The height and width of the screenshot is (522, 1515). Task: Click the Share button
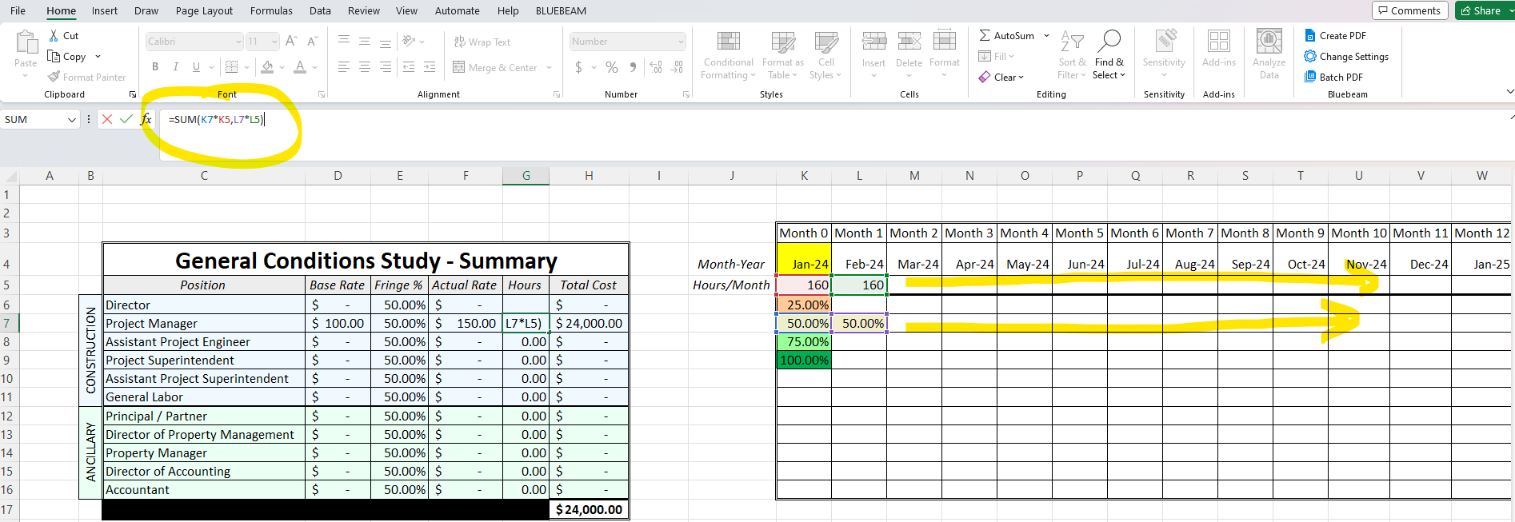pos(1483,10)
